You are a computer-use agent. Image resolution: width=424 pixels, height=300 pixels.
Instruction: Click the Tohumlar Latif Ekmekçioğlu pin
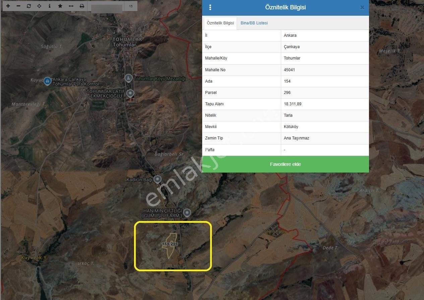click(130, 93)
